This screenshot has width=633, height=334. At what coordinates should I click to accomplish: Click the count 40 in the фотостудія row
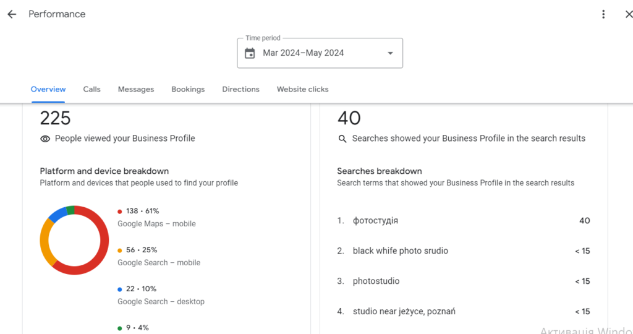[585, 221]
